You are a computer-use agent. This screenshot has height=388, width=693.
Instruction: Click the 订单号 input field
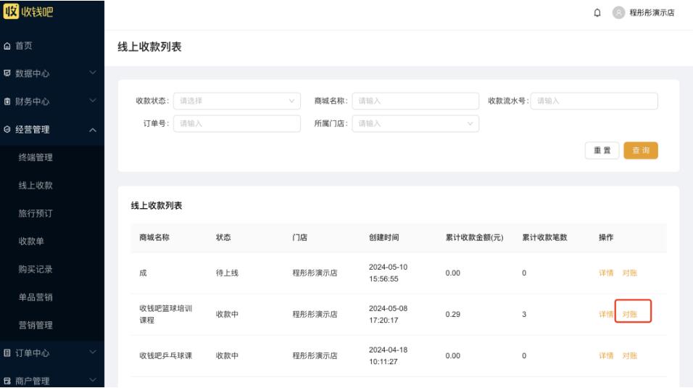pyautogui.click(x=237, y=123)
